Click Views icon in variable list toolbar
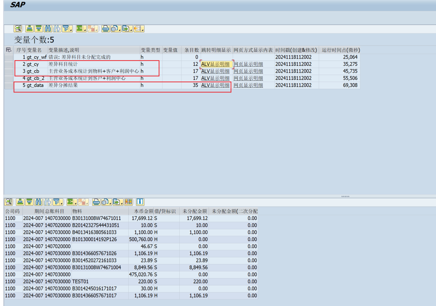 (x=115, y=29)
